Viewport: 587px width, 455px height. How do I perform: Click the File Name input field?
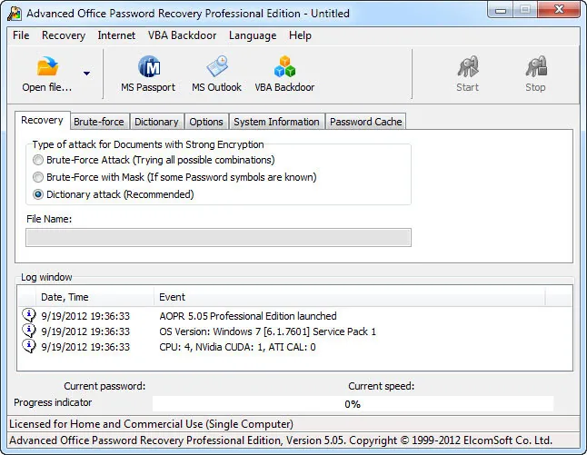click(x=218, y=238)
